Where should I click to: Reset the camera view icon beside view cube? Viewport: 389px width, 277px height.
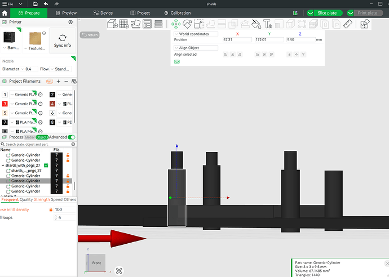pos(119,271)
